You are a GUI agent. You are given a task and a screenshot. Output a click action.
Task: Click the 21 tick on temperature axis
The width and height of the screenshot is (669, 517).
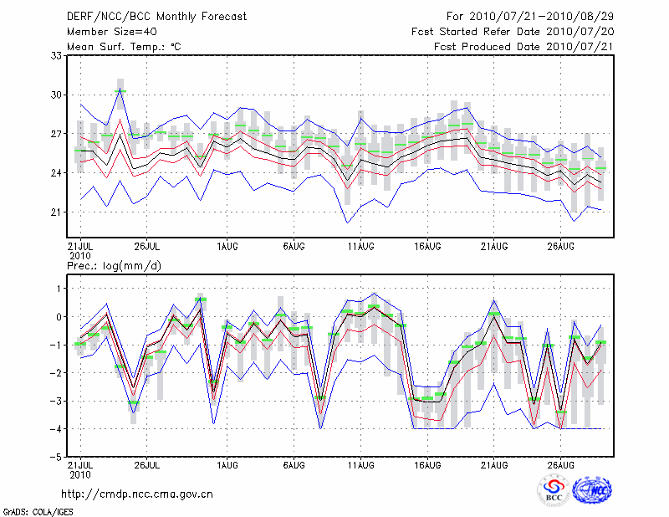[57, 212]
